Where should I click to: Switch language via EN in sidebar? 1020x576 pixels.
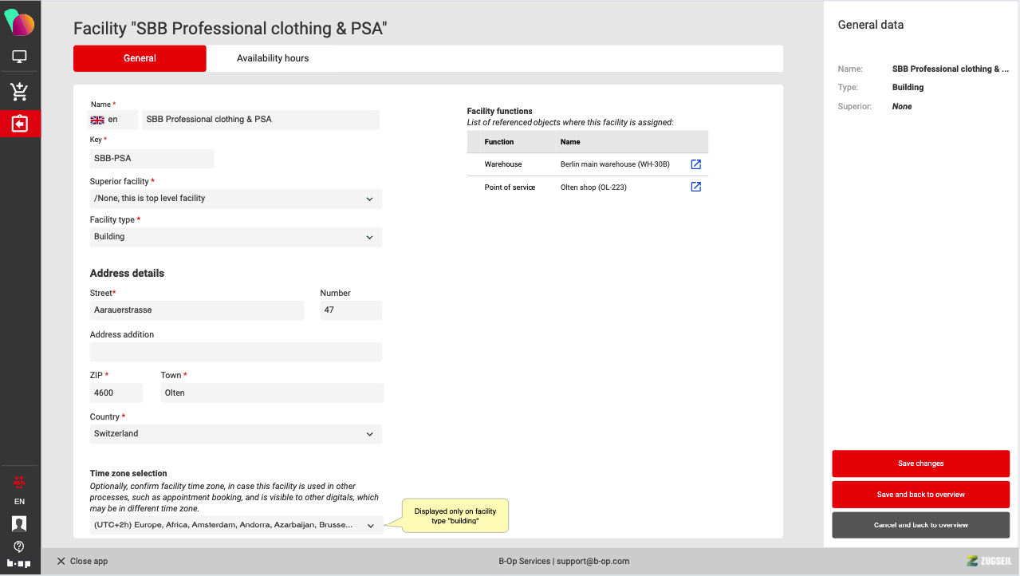19,502
